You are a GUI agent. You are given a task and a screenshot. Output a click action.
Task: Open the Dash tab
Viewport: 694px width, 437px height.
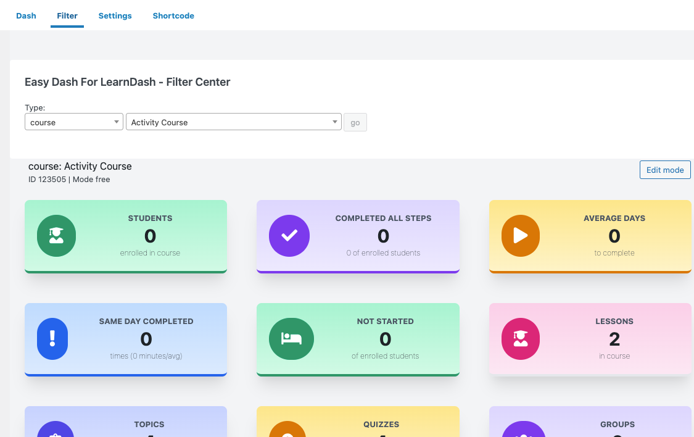coord(26,15)
